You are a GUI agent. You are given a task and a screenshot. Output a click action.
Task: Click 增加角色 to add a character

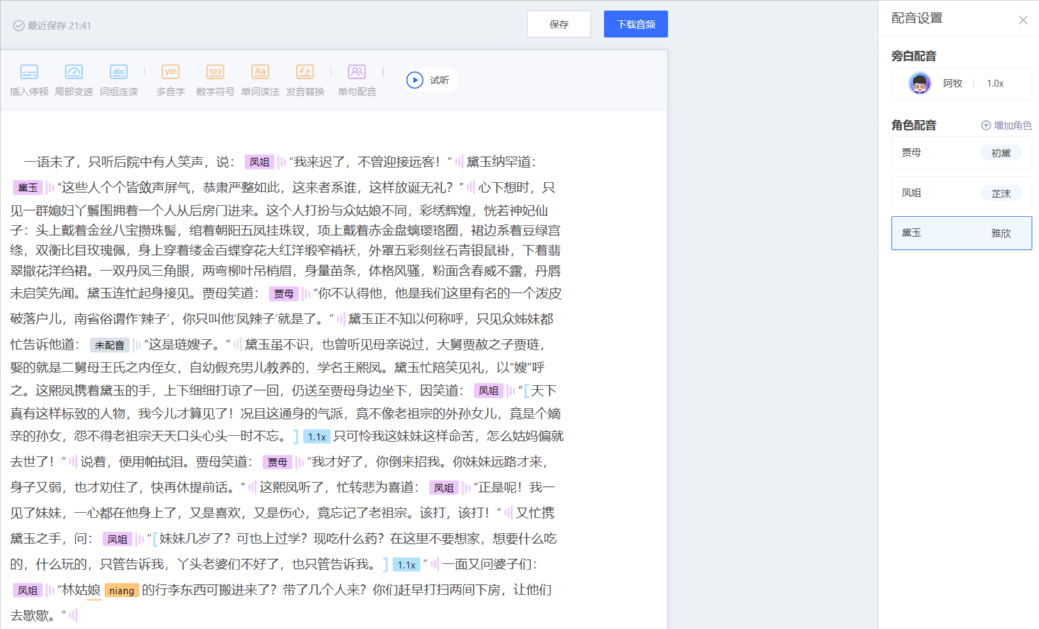click(1006, 126)
